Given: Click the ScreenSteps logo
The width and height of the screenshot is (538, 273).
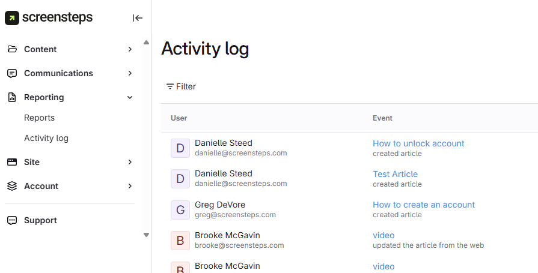Looking at the screenshot, I should tap(49, 17).
